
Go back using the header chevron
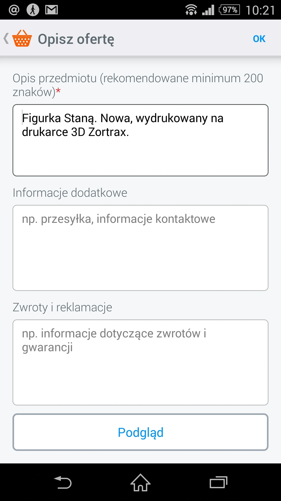point(6,38)
